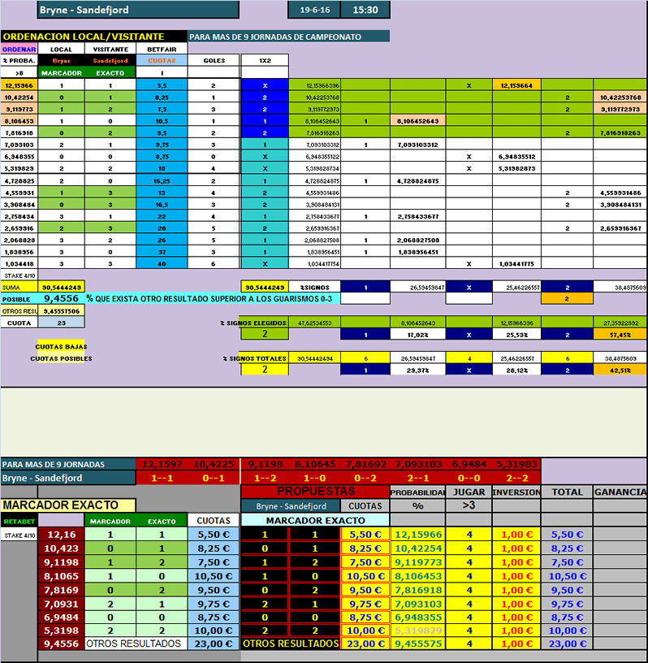Select peach cell 8,106452643 in the 1 column
The image size is (648, 663).
pos(417,121)
